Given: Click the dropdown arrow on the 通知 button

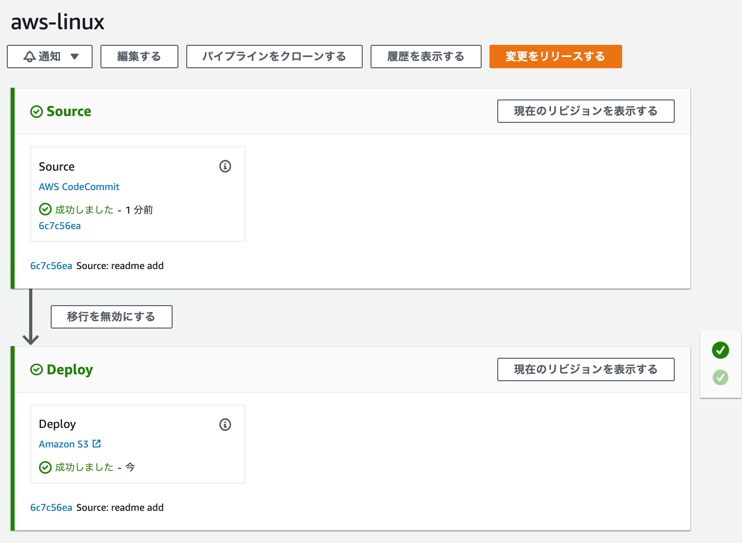Looking at the screenshot, I should click(75, 57).
